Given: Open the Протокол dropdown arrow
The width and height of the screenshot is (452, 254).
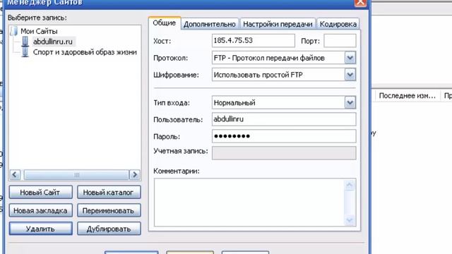Looking at the screenshot, I should pos(350,58).
